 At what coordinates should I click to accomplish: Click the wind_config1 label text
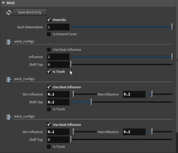(24, 41)
